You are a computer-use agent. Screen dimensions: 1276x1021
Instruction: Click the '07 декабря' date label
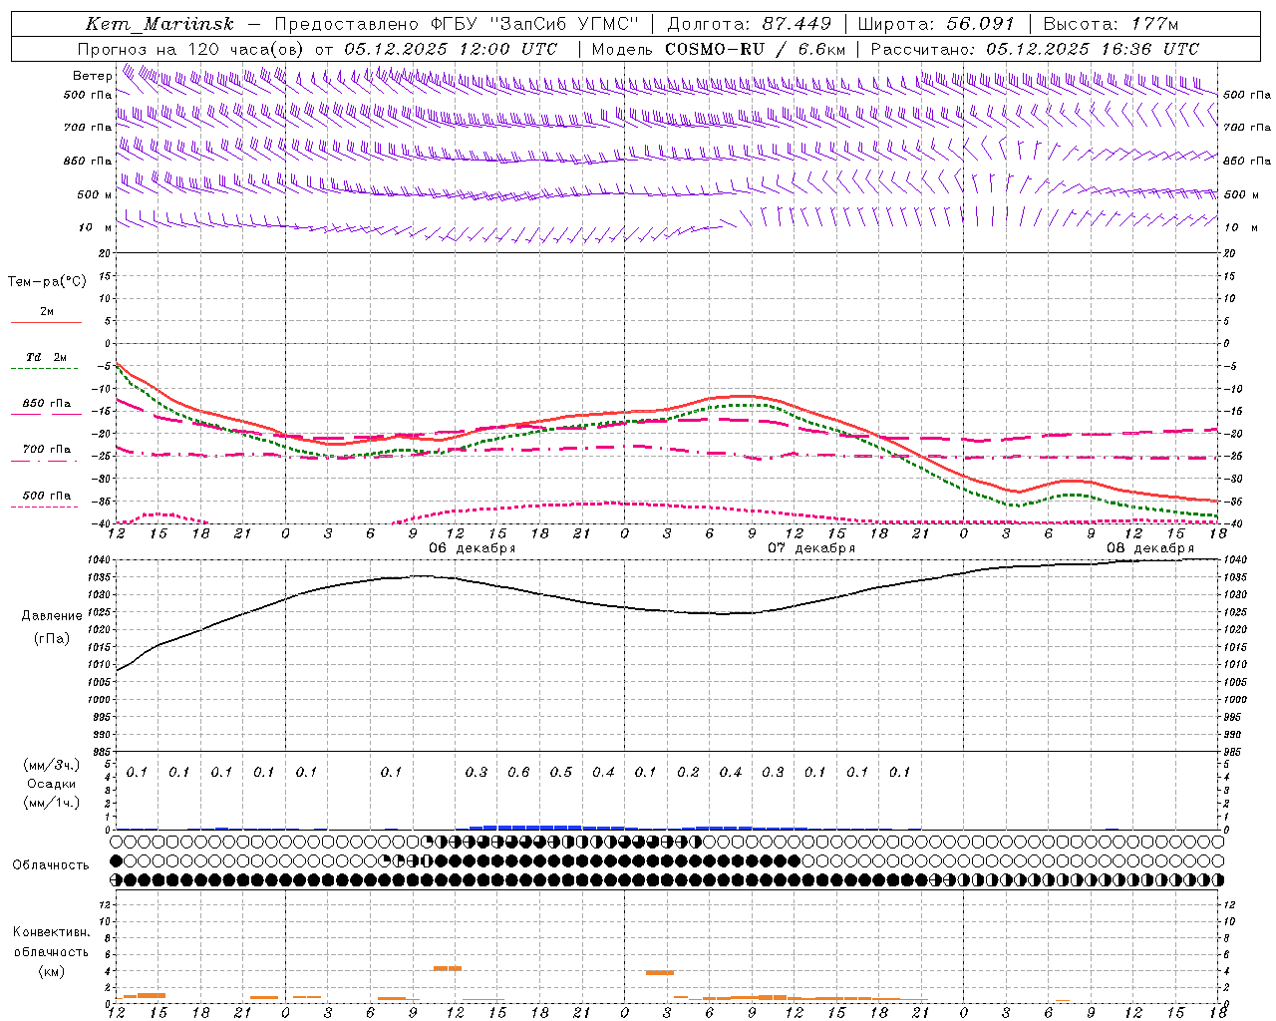(x=811, y=548)
